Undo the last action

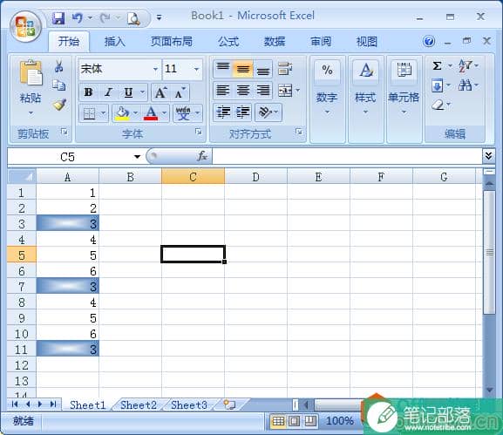[78, 18]
